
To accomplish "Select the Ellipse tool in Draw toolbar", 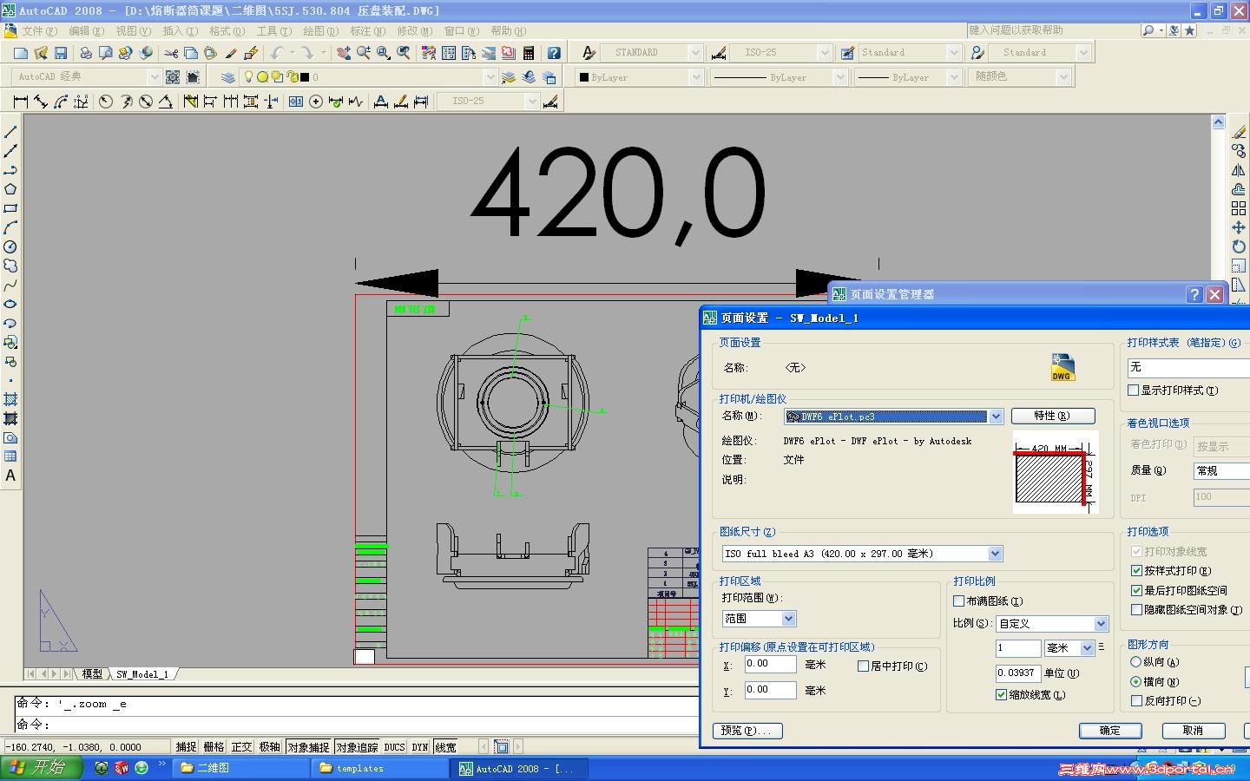I will click(x=10, y=304).
